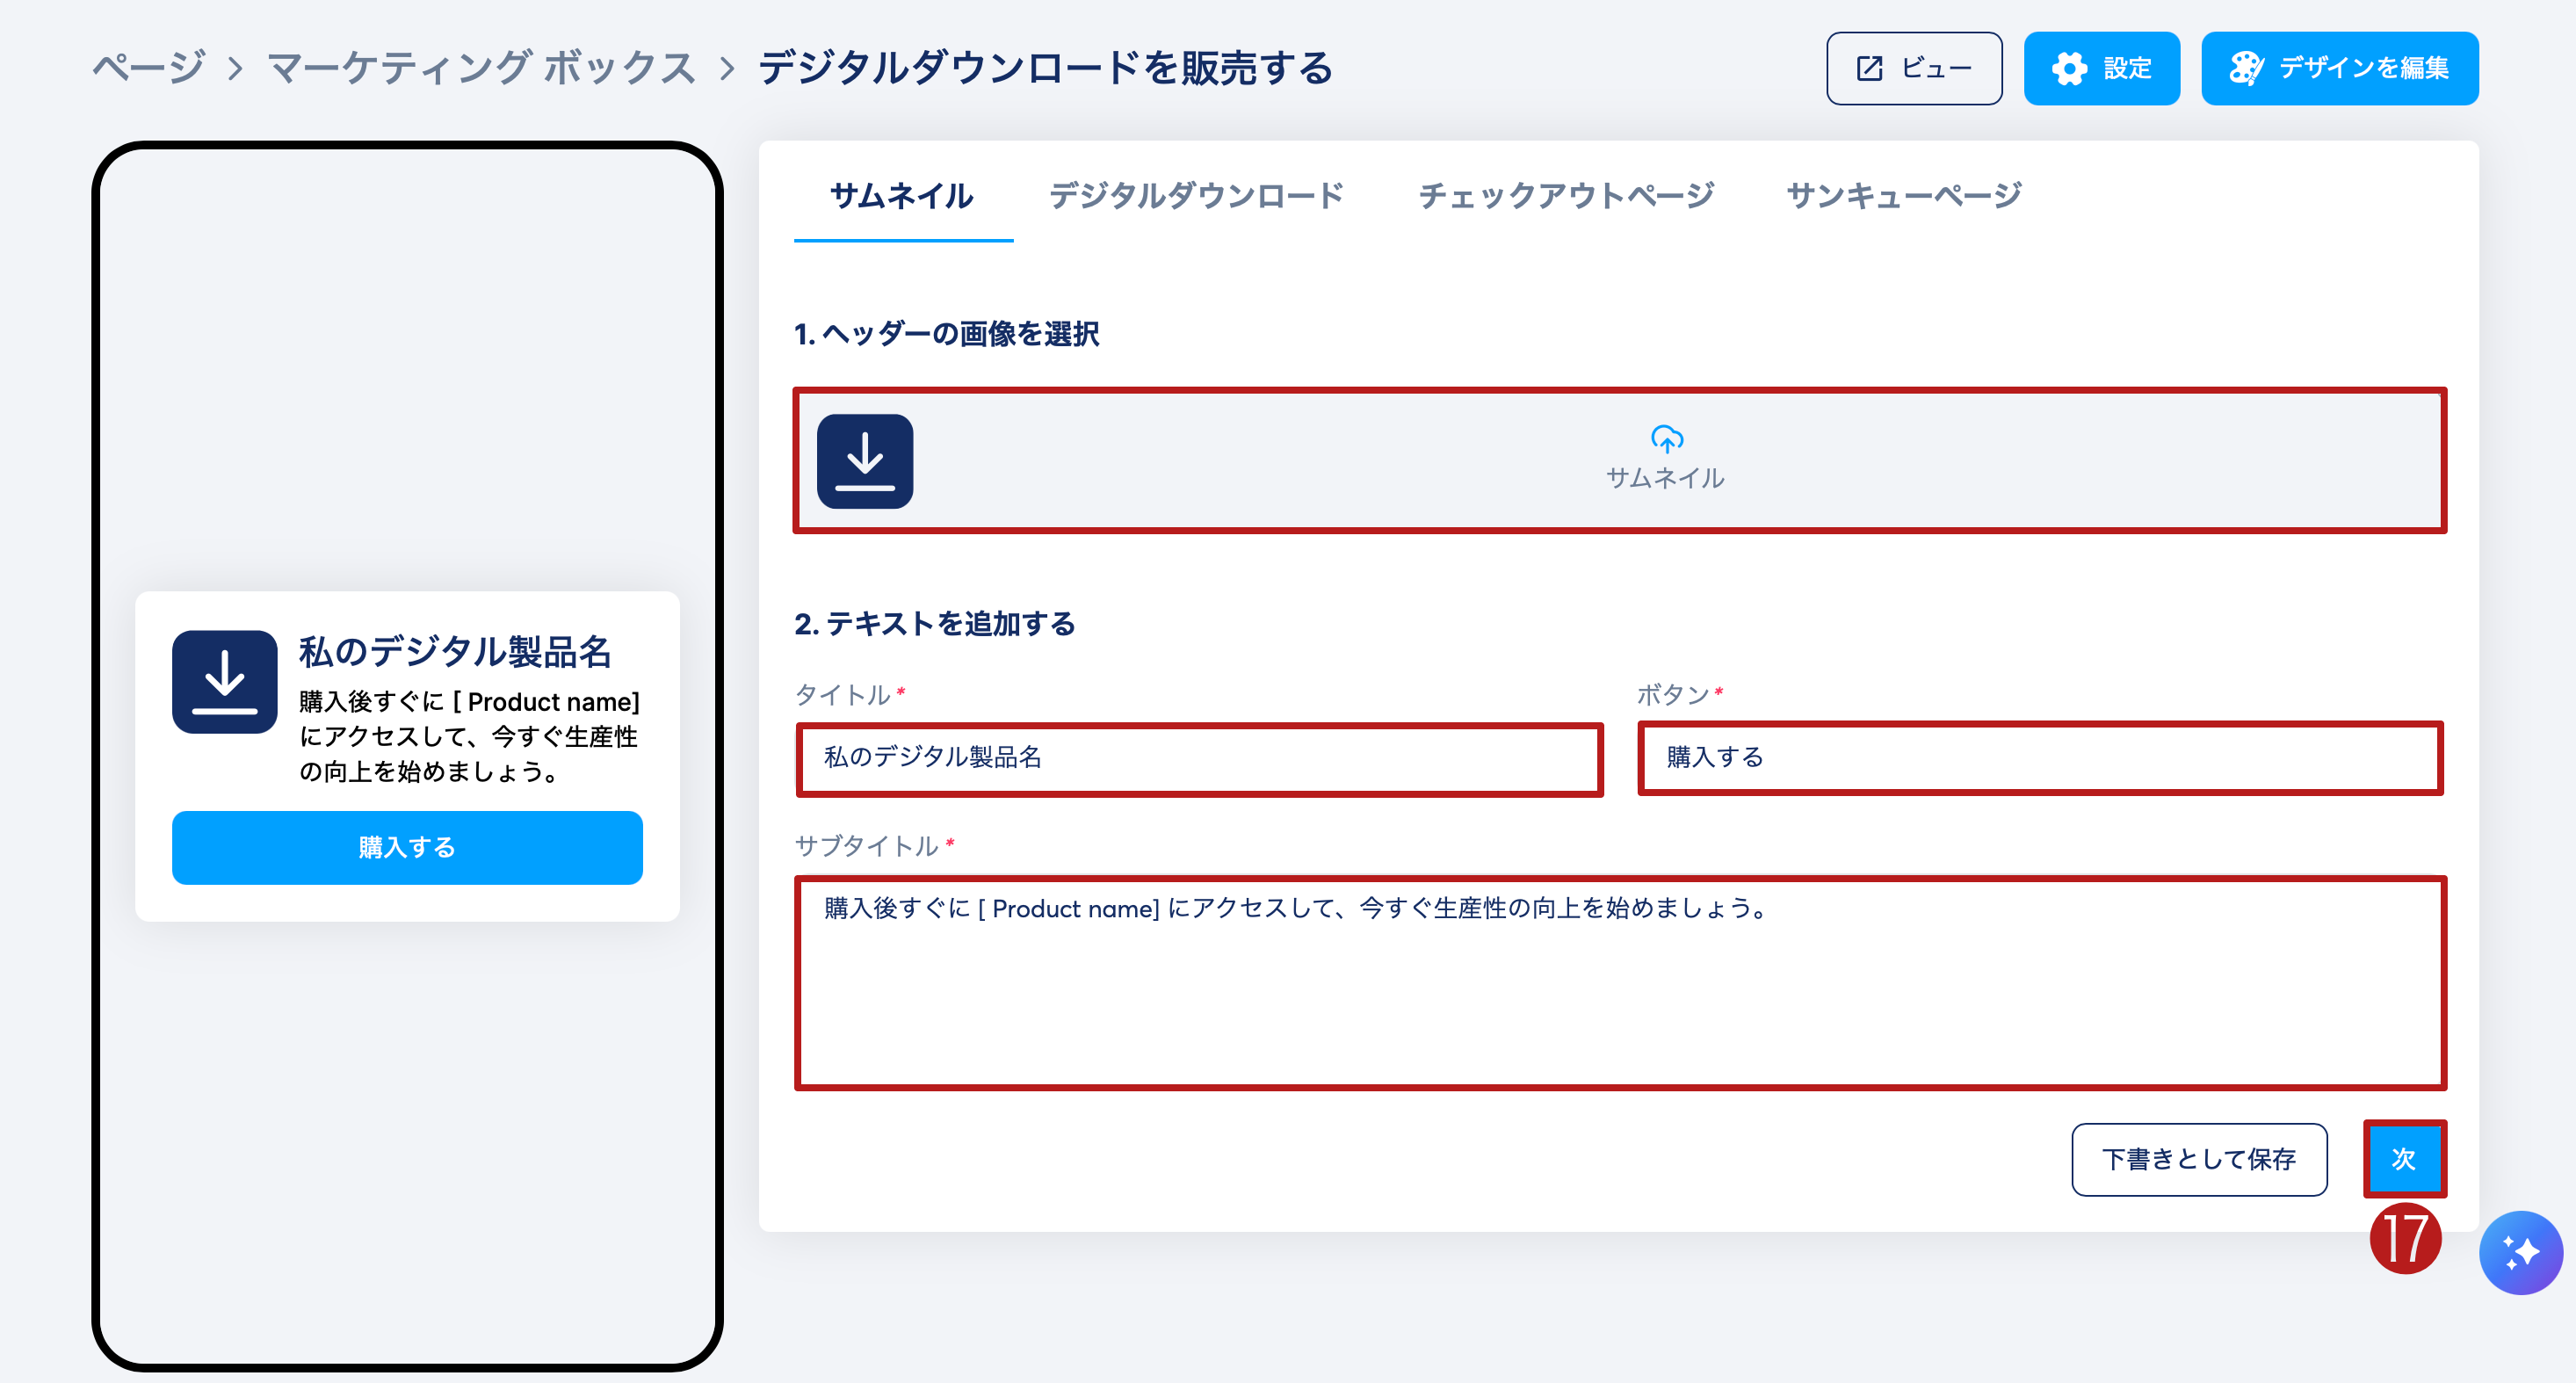Click the gear icon in 設定 button

(x=2069, y=68)
